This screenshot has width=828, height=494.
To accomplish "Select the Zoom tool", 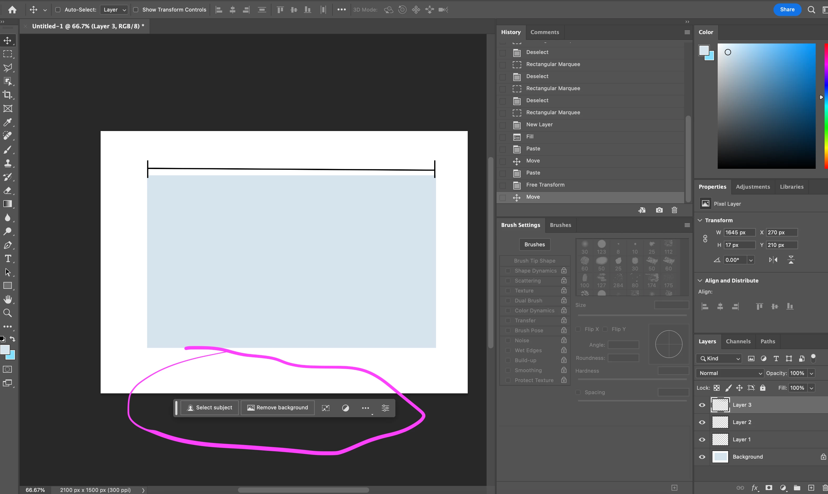I will click(7, 313).
